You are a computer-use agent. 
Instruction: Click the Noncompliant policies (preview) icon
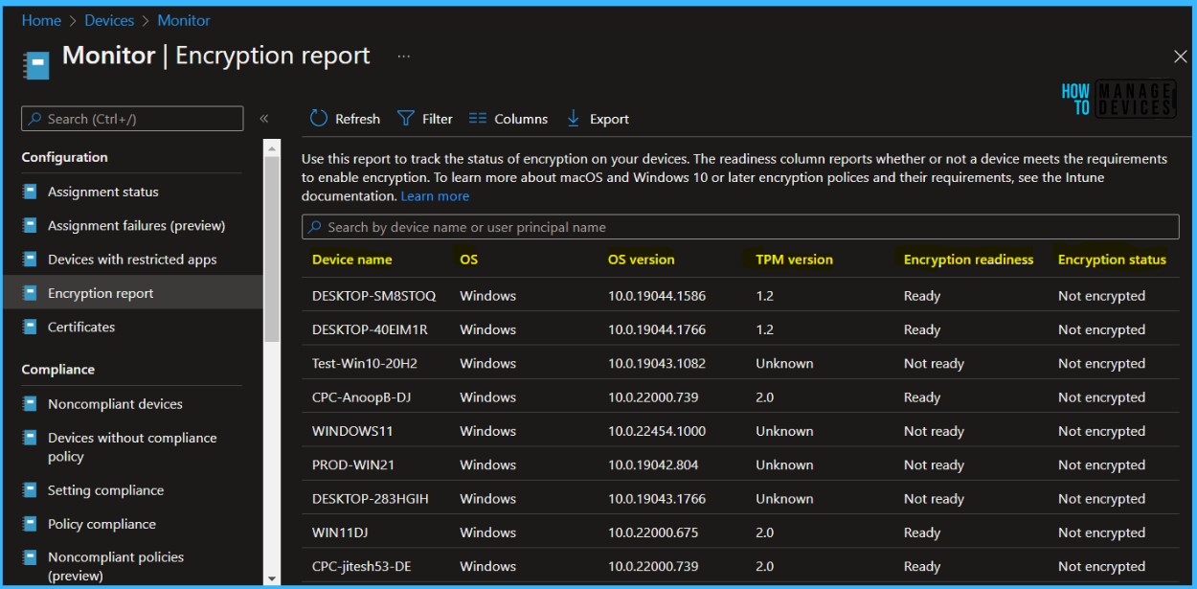click(x=30, y=557)
